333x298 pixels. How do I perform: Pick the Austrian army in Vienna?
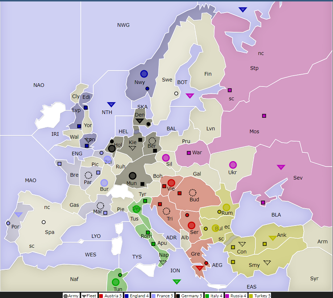pos(171,183)
